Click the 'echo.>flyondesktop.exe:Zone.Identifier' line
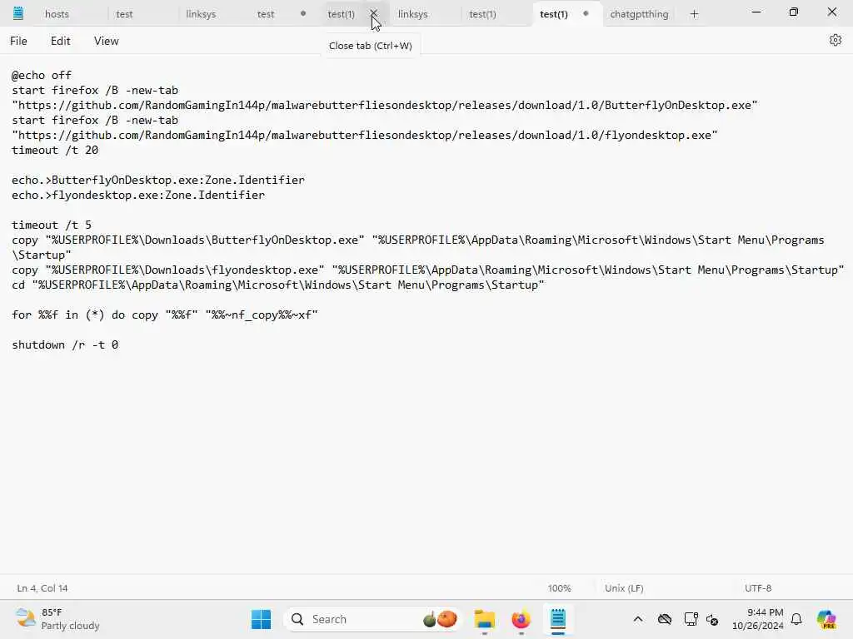This screenshot has height=639, width=853. 138,195
